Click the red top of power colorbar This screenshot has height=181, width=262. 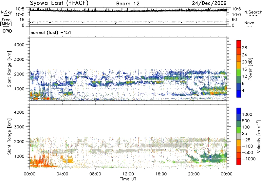[239, 44]
